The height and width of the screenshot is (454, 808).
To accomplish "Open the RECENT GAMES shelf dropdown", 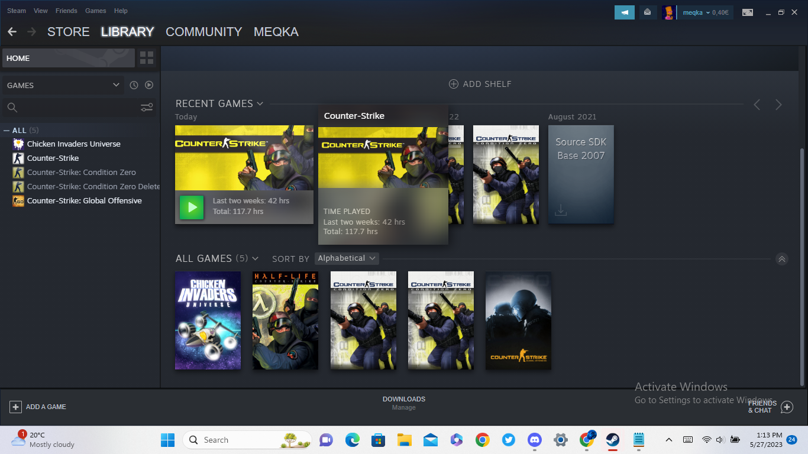I will [x=260, y=104].
